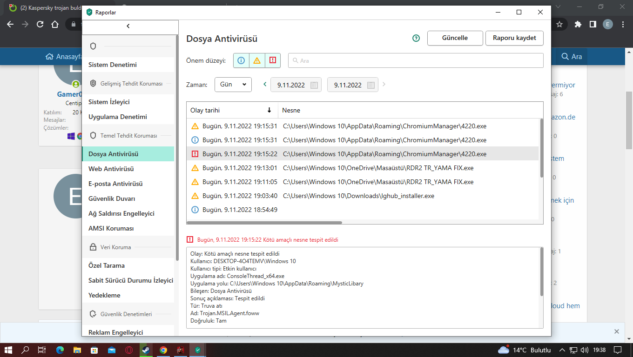
Task: Select the 19:13:01 RDR2 TR_YAMA FIX.exe event
Action: (x=363, y=168)
